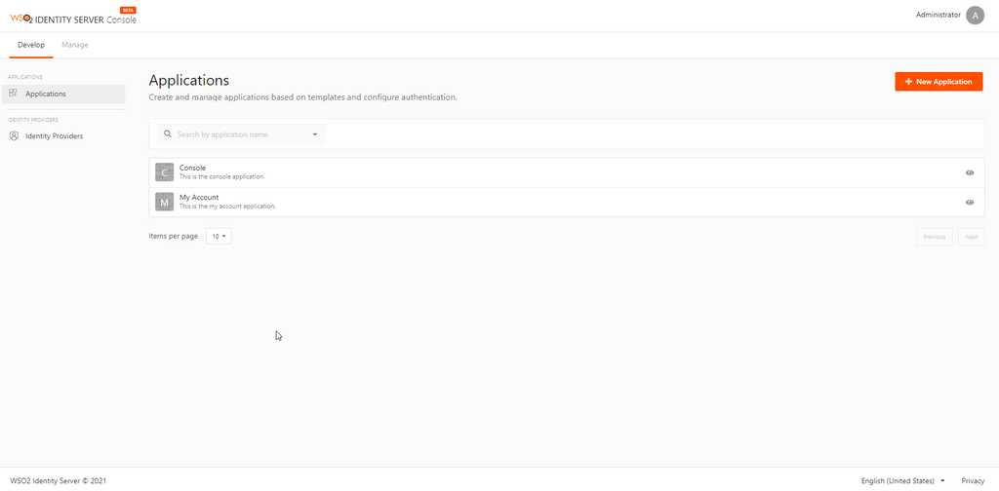Open the Items per page dropdown
This screenshot has width=999, height=491.
point(219,236)
